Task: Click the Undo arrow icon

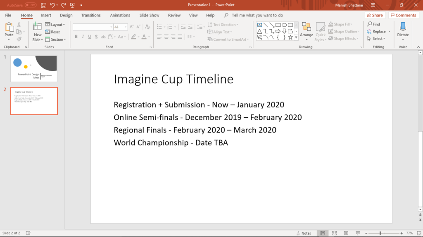Action: click(53, 5)
